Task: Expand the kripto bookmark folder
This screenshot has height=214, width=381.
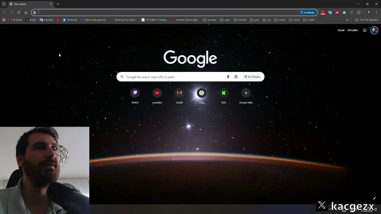Action: [x=309, y=20]
